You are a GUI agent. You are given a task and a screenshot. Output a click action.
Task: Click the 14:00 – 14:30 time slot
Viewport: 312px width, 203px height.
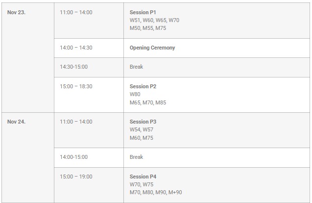(x=76, y=48)
